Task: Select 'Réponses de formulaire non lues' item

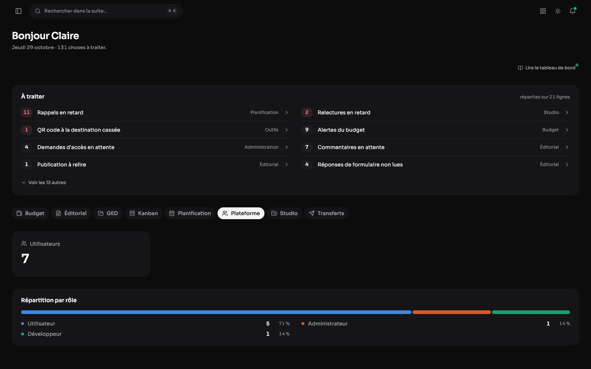Action: point(435,165)
